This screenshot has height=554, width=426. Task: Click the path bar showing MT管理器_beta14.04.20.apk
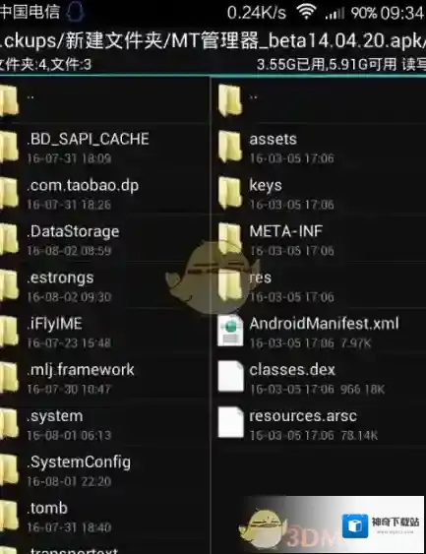tap(213, 41)
